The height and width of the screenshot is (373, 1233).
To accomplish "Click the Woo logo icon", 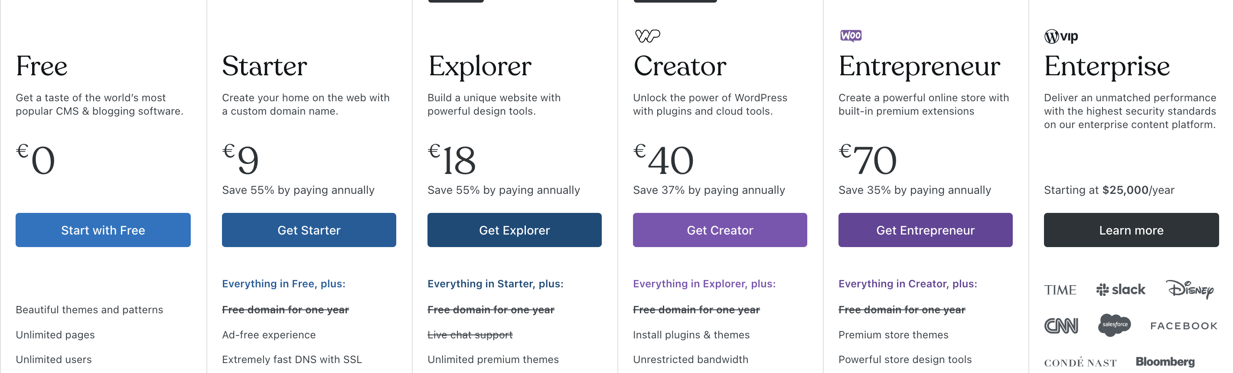I will pos(851,35).
